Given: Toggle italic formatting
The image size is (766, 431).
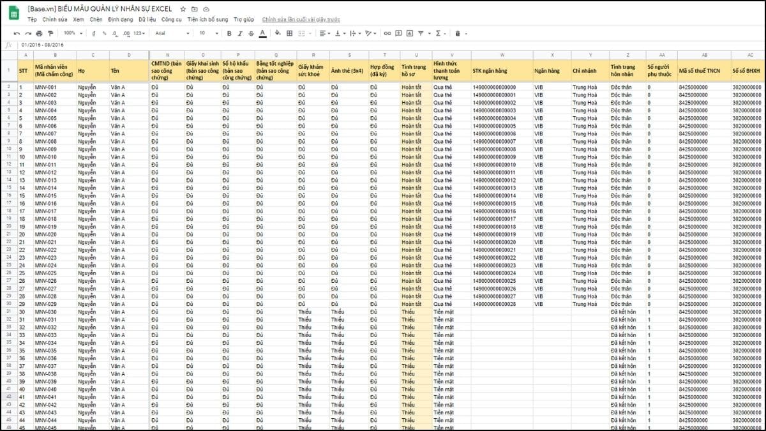Looking at the screenshot, I should pyautogui.click(x=239, y=33).
